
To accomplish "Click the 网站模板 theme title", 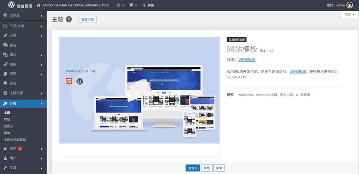I will (x=242, y=49).
